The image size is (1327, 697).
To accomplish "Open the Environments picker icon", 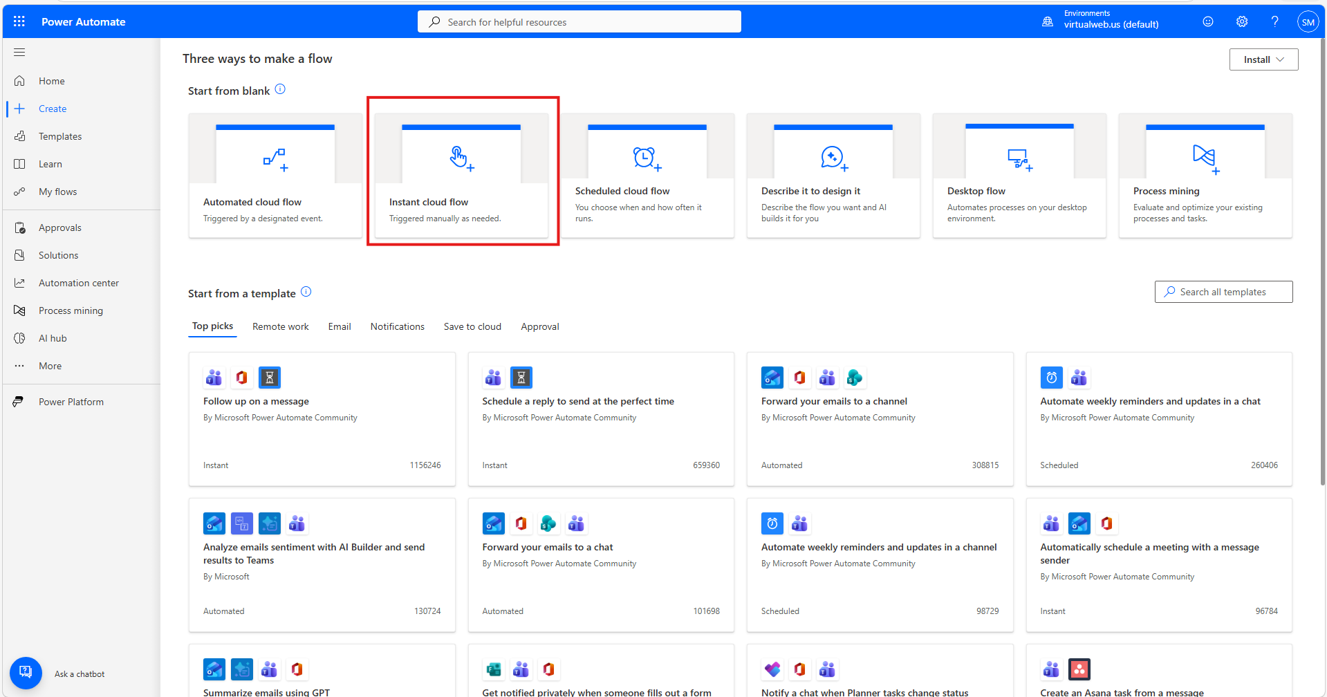I will (x=1048, y=21).
